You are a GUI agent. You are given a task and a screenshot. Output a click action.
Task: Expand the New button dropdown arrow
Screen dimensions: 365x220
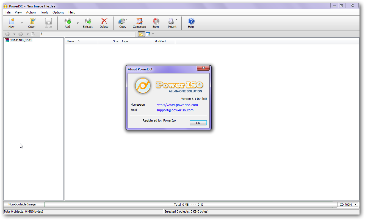pos(22,23)
